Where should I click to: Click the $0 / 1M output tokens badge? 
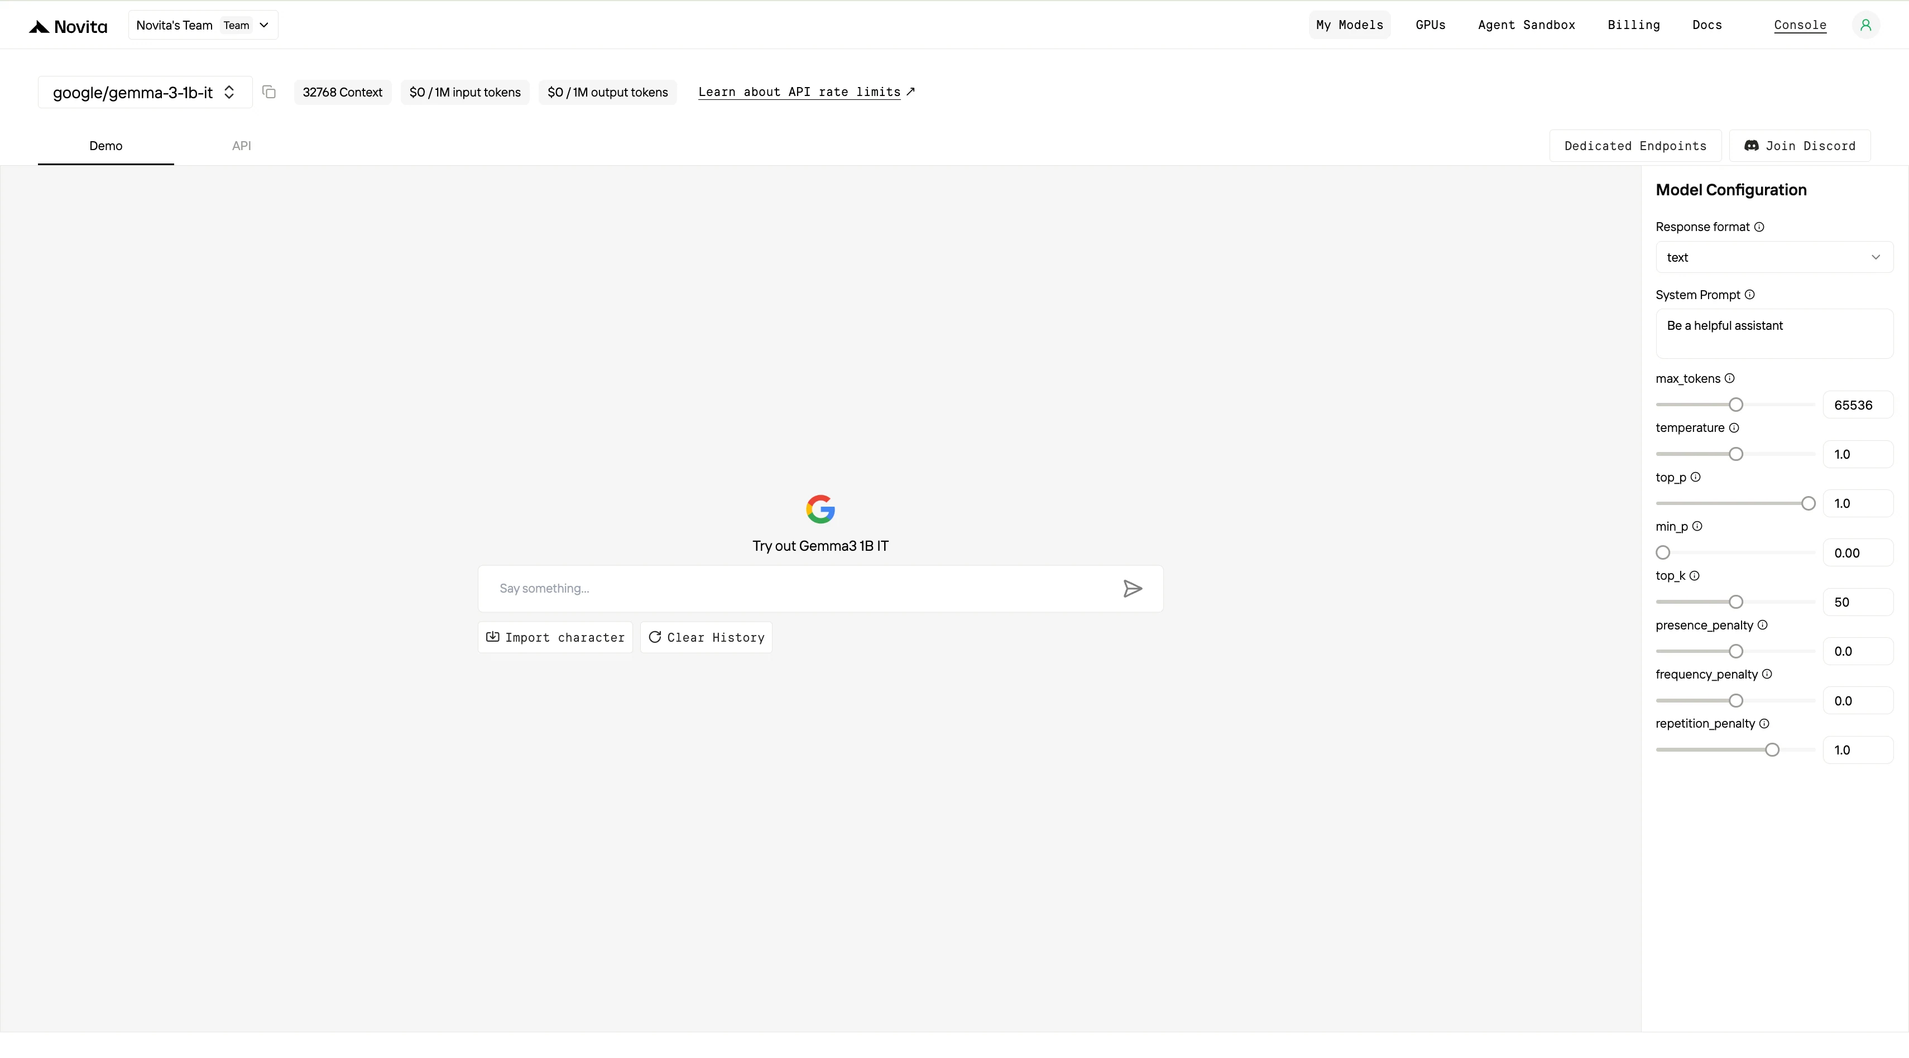tap(608, 93)
